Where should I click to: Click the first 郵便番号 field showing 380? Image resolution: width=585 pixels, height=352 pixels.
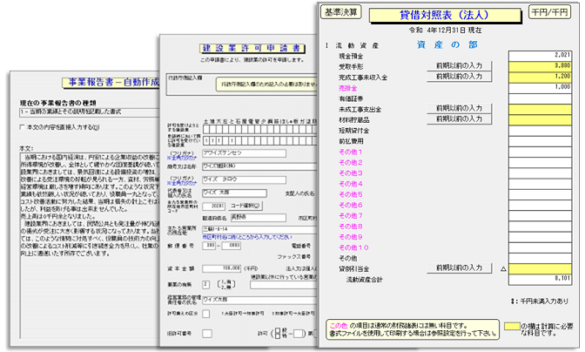point(209,246)
